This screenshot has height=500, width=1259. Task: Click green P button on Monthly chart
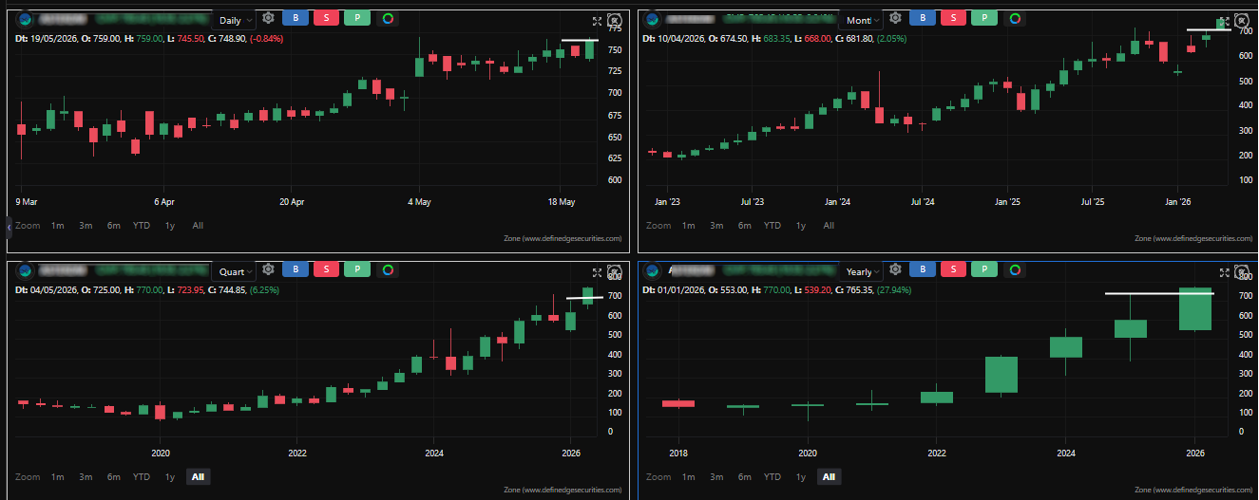pos(984,19)
